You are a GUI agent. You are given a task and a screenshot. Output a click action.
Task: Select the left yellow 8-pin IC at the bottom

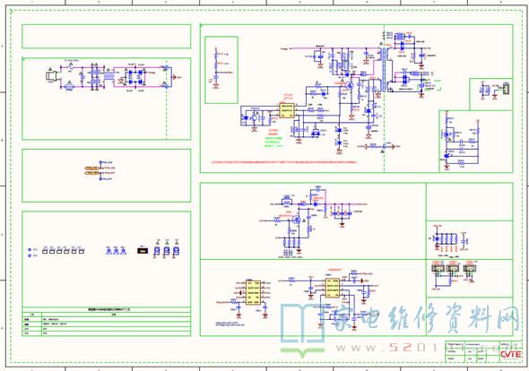[254, 293]
